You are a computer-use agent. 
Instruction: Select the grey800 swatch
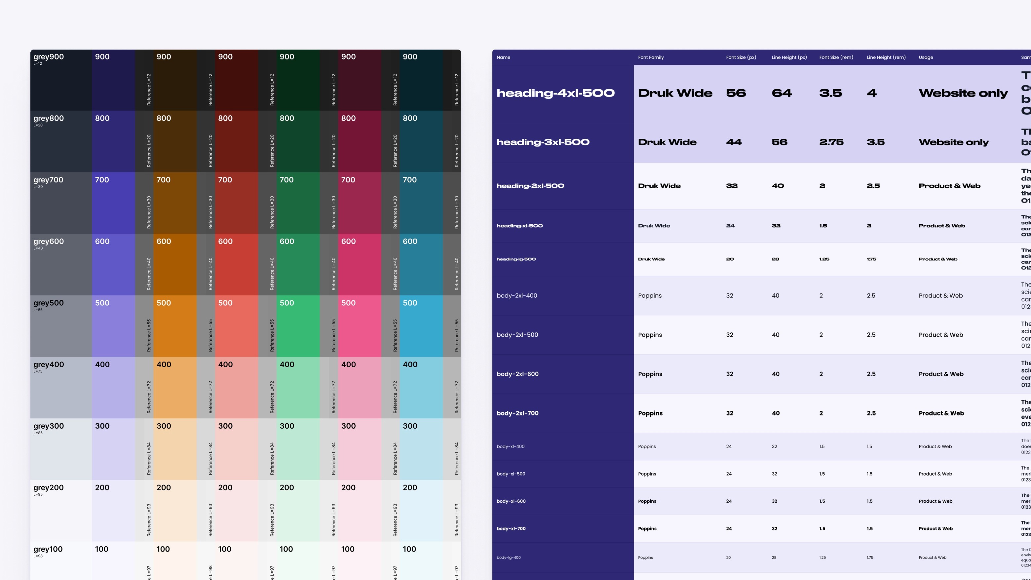61,142
